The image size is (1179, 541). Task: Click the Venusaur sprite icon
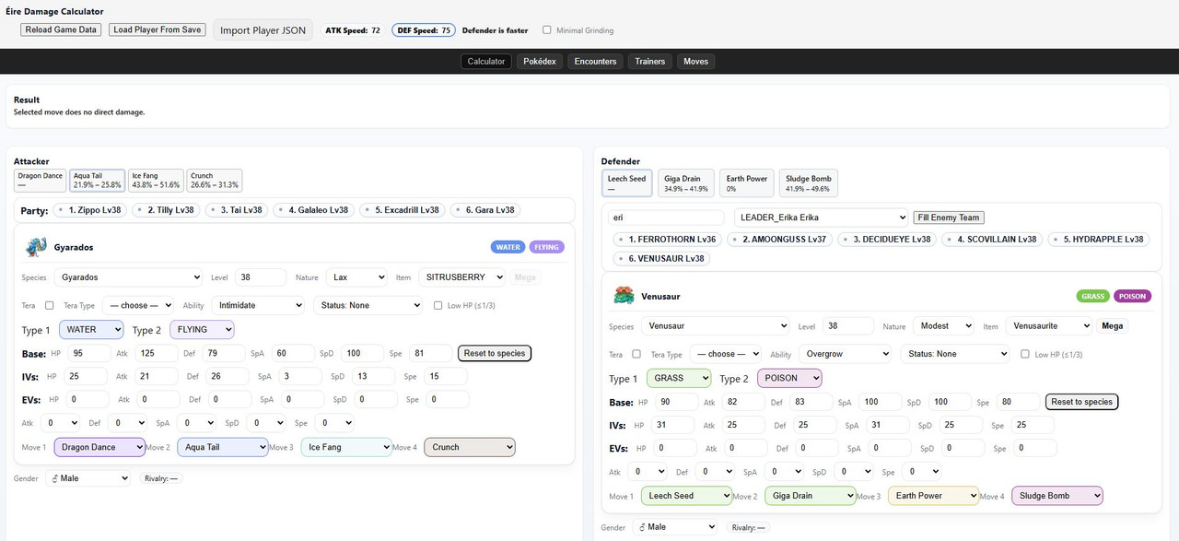pyautogui.click(x=622, y=296)
